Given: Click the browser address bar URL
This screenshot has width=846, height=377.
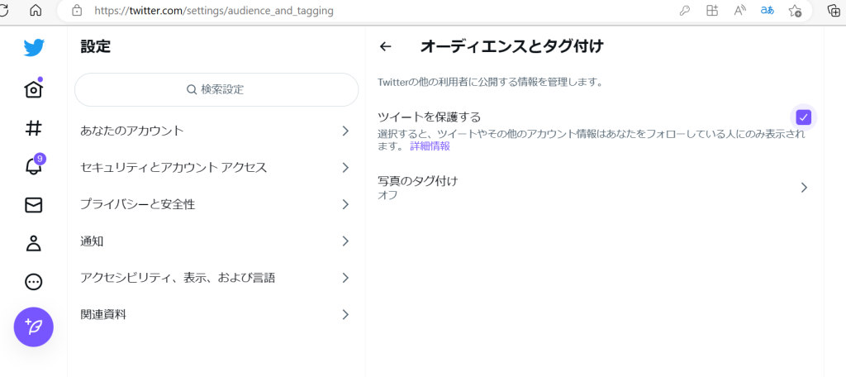Looking at the screenshot, I should pyautogui.click(x=214, y=10).
